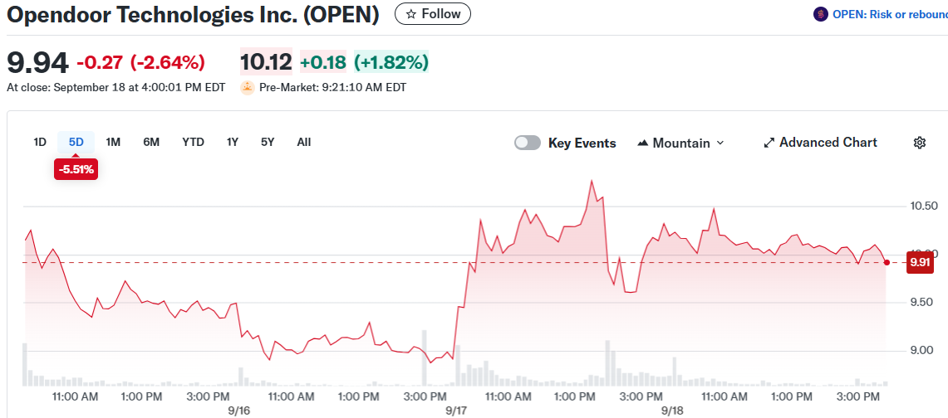
Task: Click the 'At close: September 18' timestamp
Action: 115,87
